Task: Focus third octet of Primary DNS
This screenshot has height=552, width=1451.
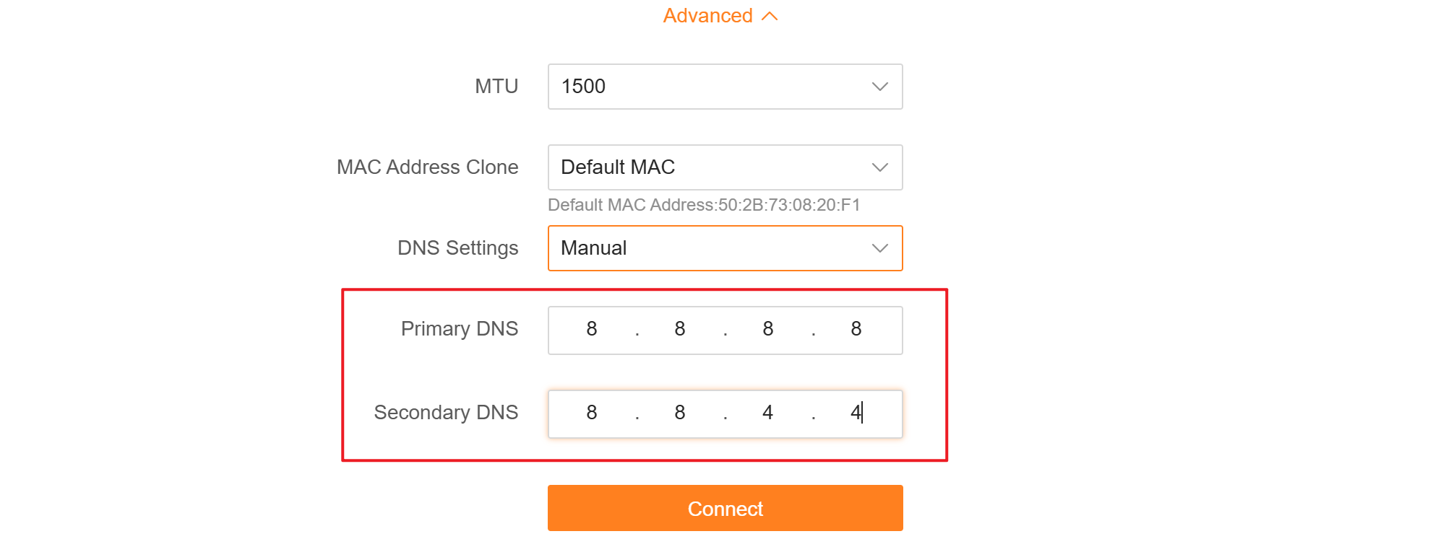Action: click(x=768, y=330)
